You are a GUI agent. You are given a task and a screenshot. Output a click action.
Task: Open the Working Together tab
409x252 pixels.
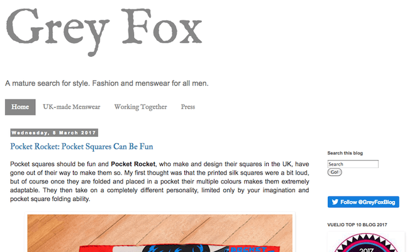point(140,107)
